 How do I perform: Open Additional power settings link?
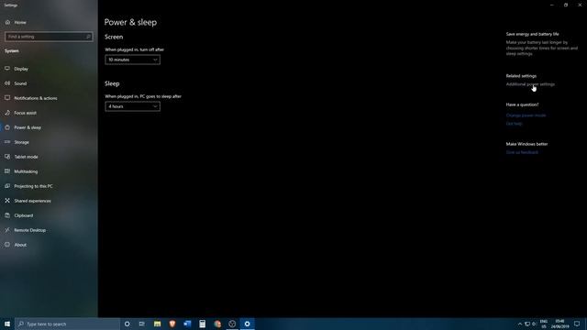[530, 84]
